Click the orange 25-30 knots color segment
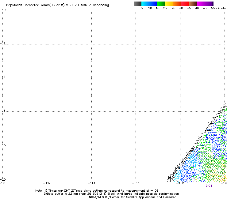 pos(177,4)
